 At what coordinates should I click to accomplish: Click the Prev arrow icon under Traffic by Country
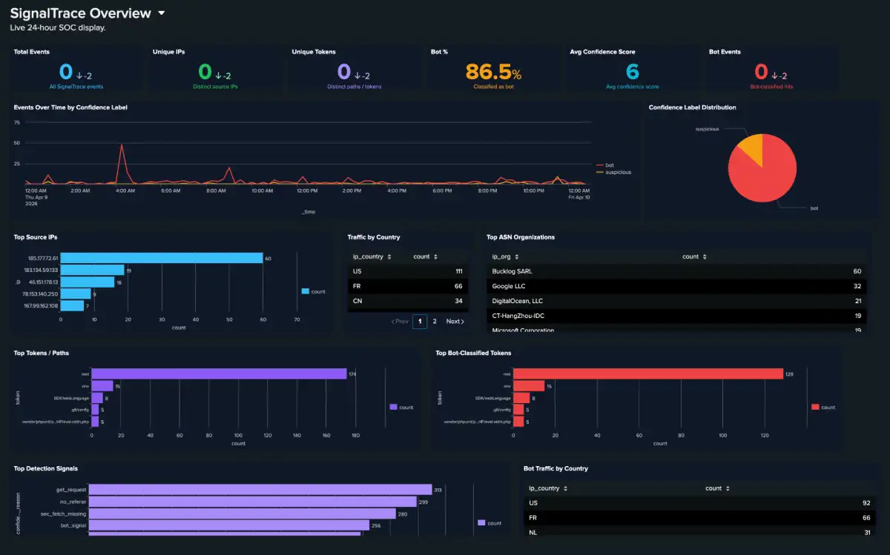click(393, 322)
